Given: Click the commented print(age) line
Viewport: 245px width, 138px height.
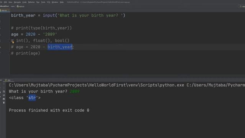Looking at the screenshot, I should click(x=26, y=53).
